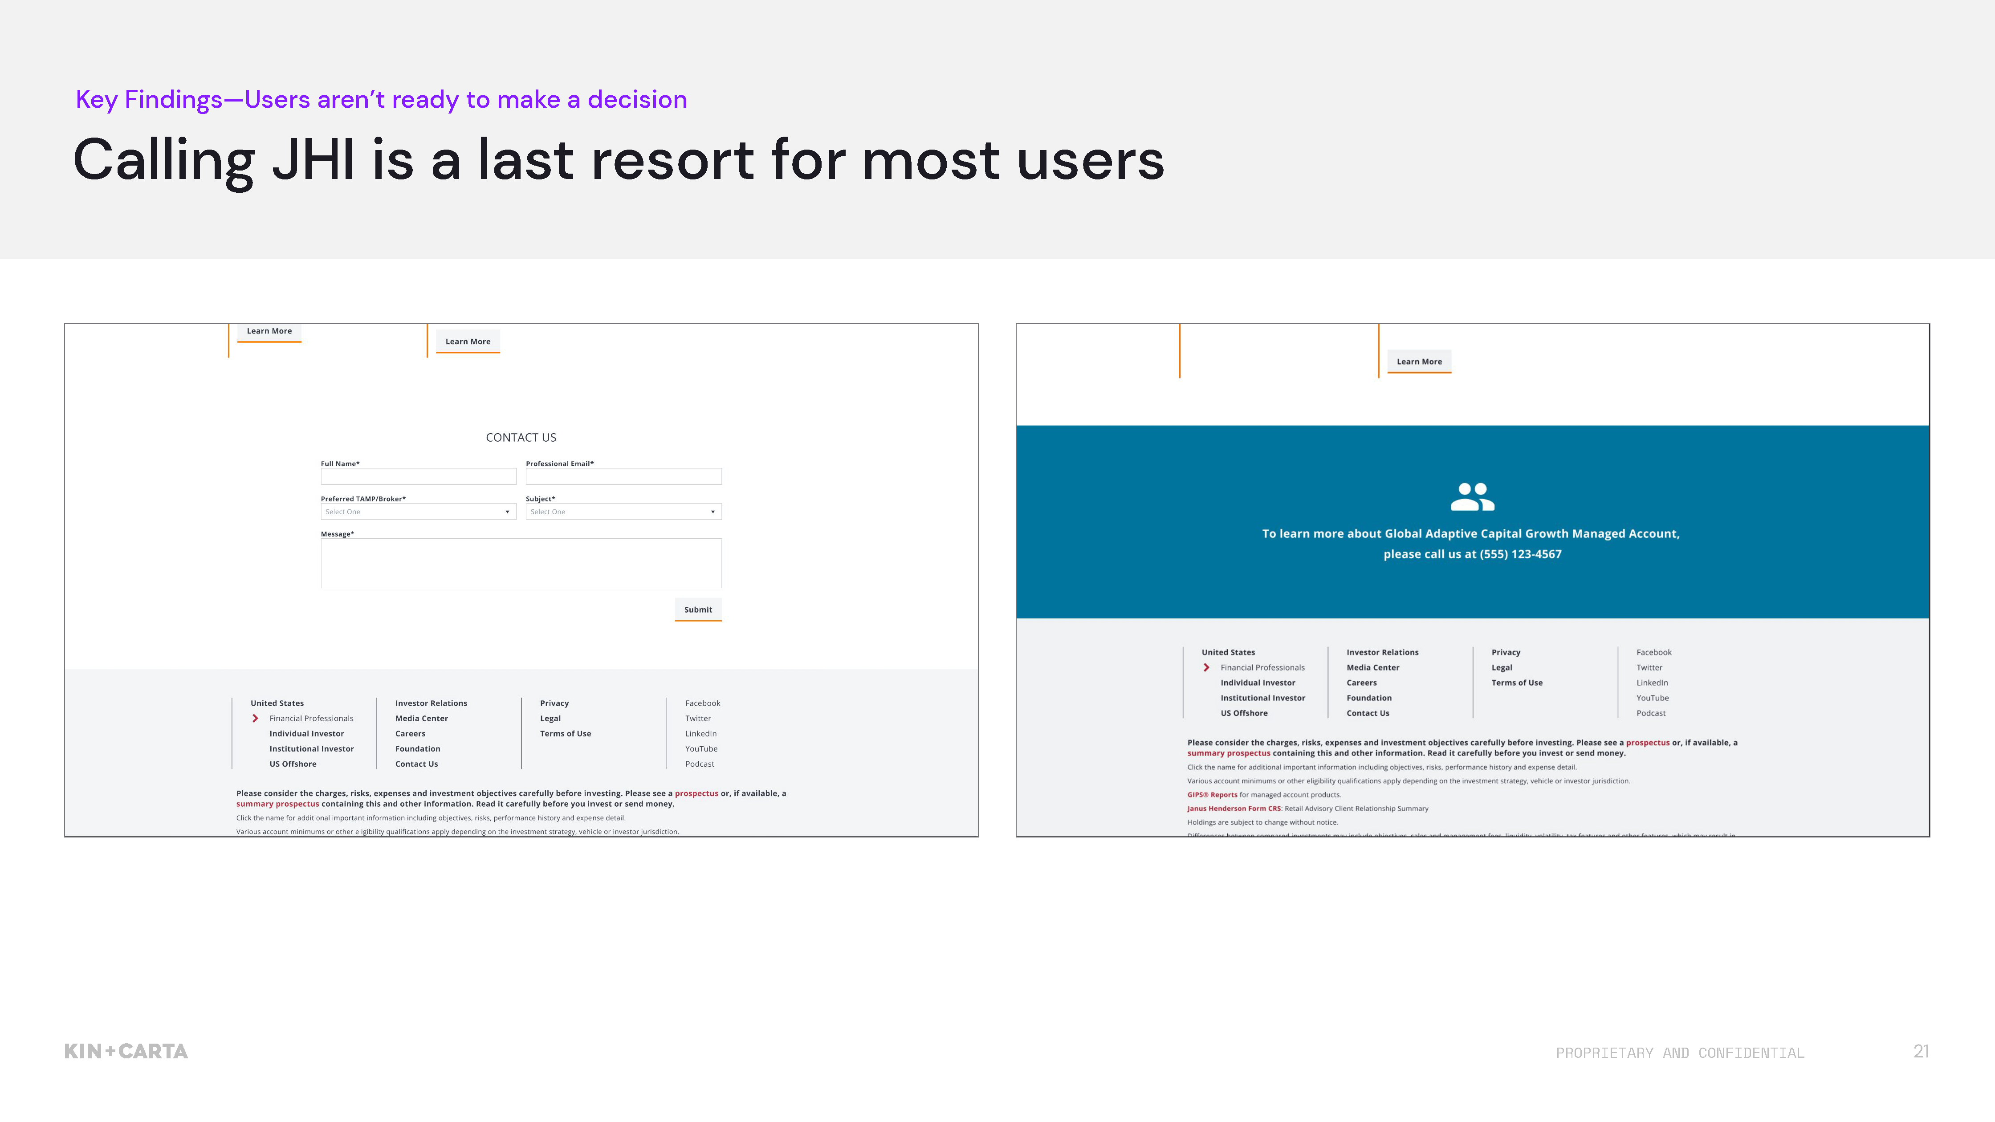Open the Contact Us footer link in the contact-form mockup
The image size is (1995, 1122).
[417, 764]
